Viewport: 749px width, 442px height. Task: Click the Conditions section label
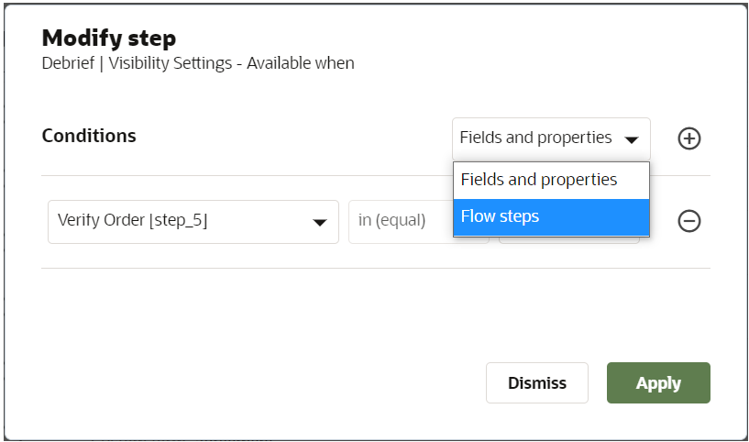(89, 136)
